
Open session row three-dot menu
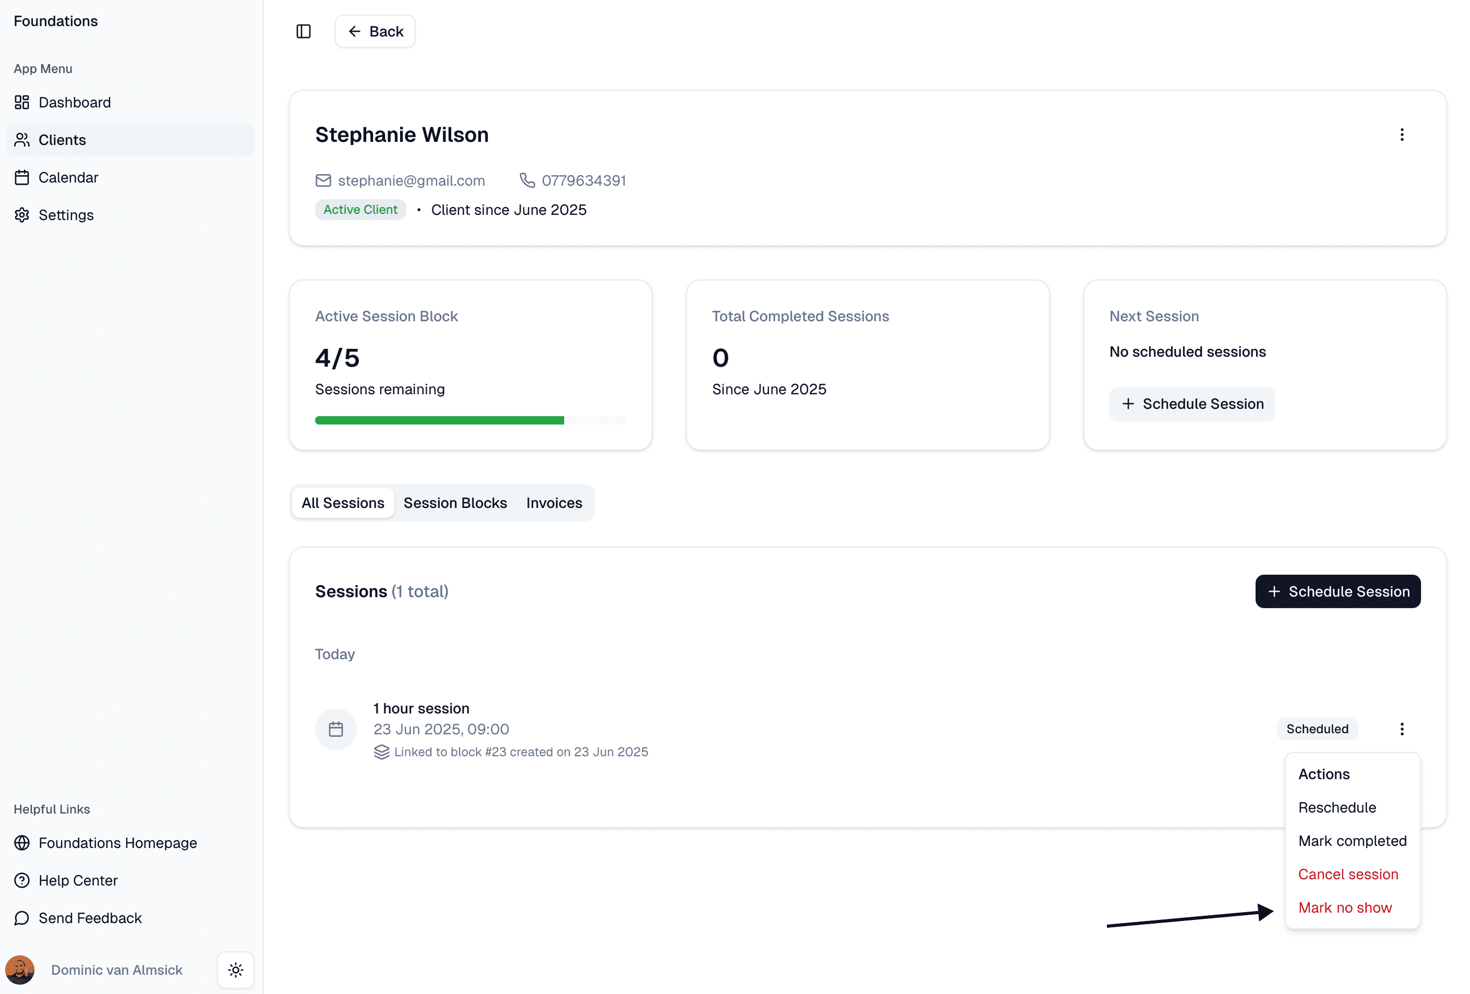tap(1402, 729)
